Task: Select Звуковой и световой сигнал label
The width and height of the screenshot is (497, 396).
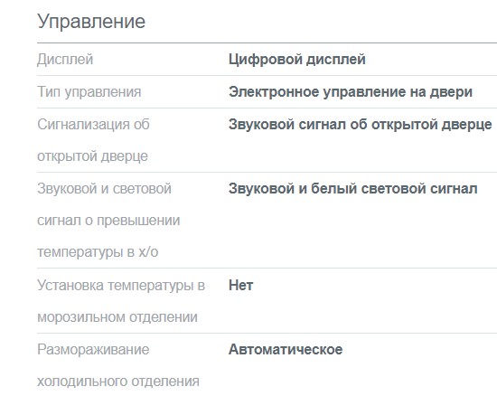Action: (x=108, y=221)
